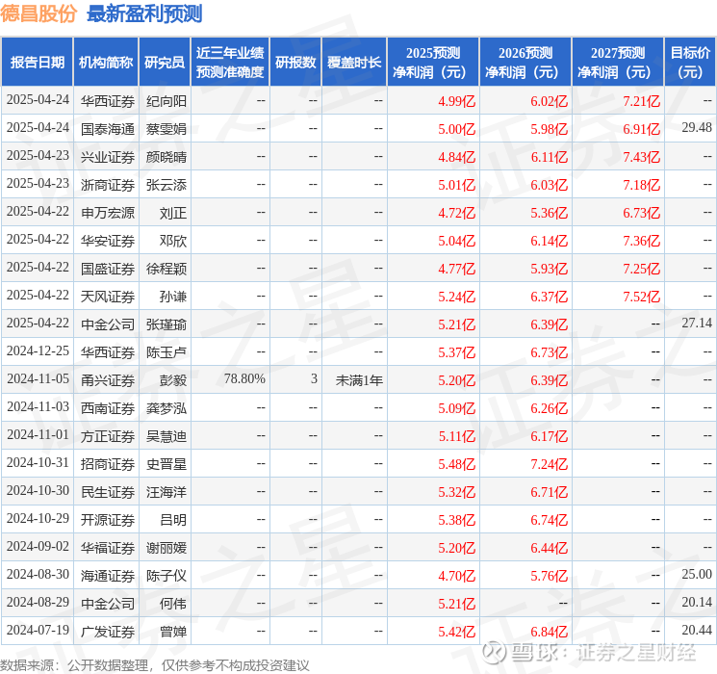Click 5.01亿 in the 浙商证券 row
The height and width of the screenshot is (674, 717).
(457, 185)
